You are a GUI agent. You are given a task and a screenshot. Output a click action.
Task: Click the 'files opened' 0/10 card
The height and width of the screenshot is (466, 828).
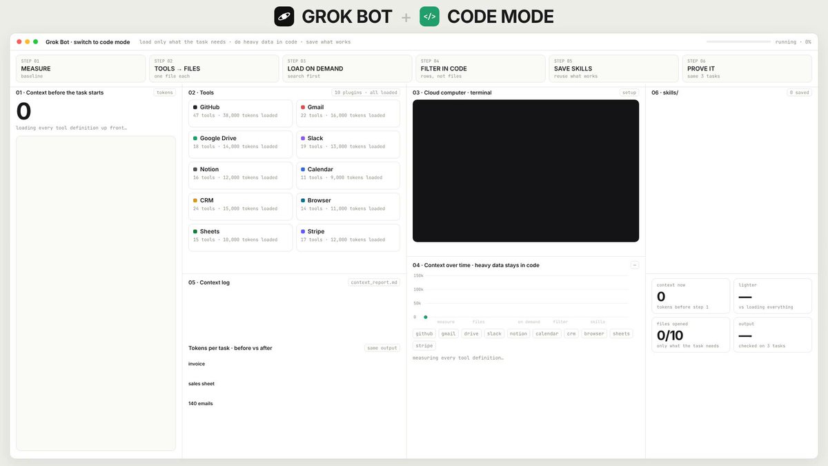[x=691, y=335]
